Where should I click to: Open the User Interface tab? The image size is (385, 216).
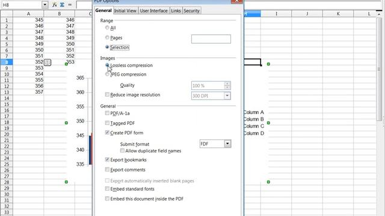pos(154,11)
